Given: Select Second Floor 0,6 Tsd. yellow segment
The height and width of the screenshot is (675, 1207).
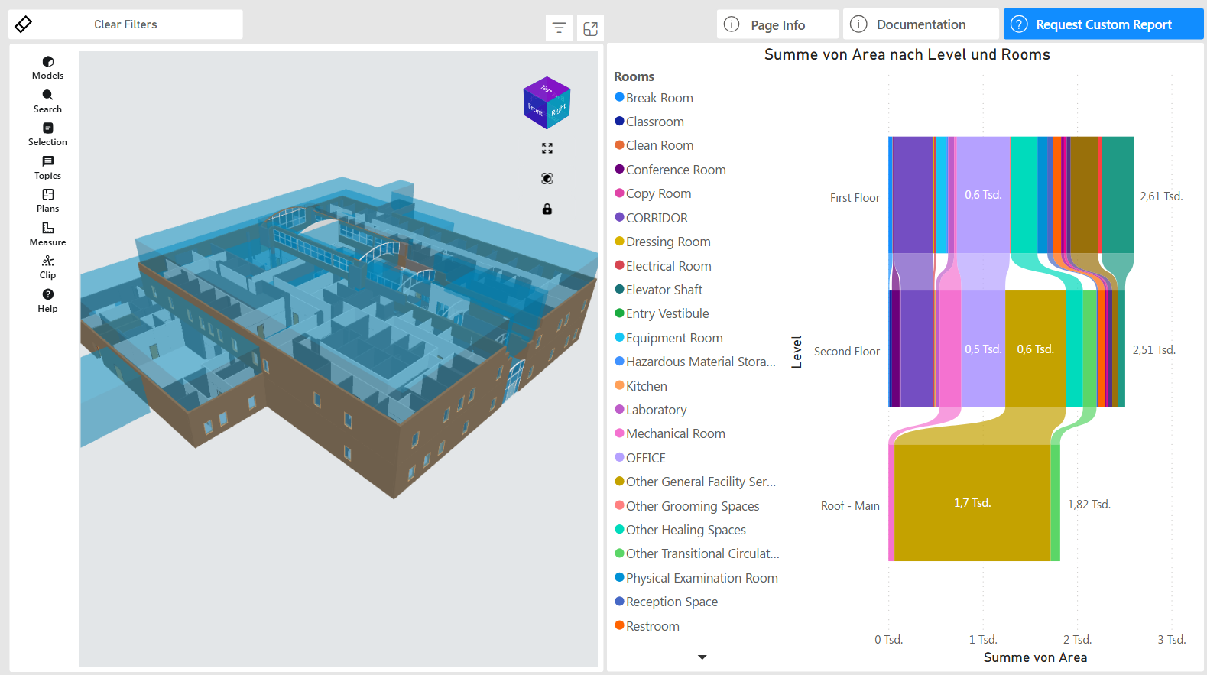Looking at the screenshot, I should (1035, 349).
